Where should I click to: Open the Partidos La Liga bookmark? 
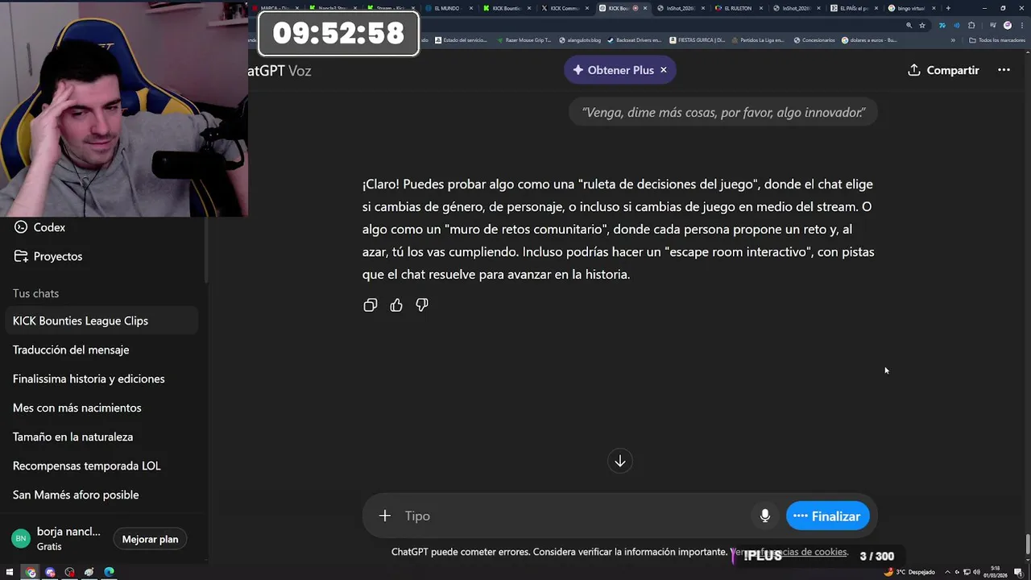click(x=757, y=39)
